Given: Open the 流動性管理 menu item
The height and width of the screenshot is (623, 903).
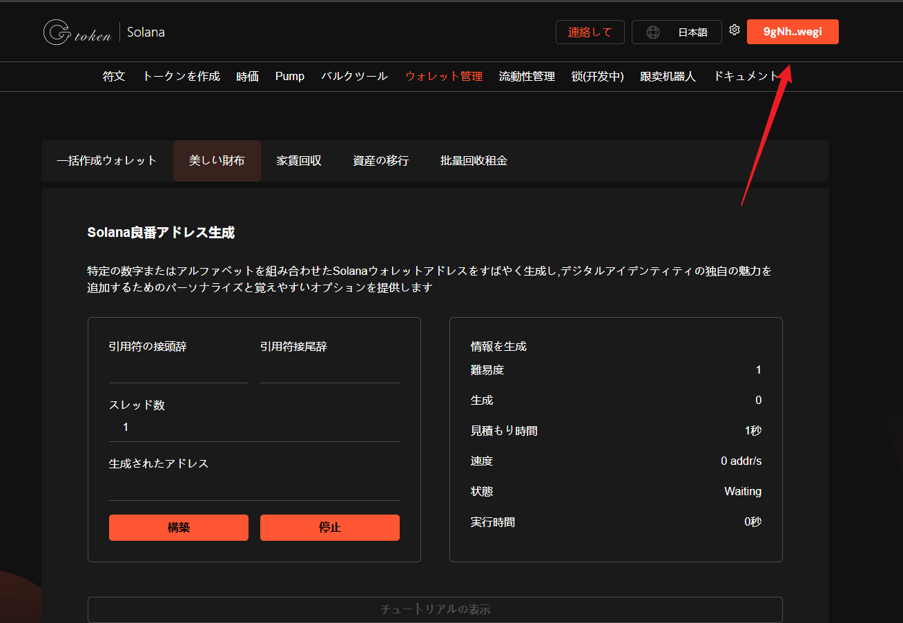Looking at the screenshot, I should pos(527,77).
